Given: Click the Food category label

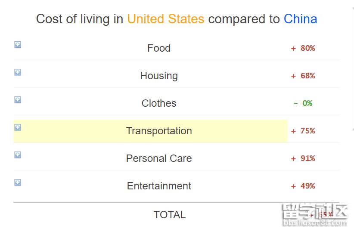Looking at the screenshot, I should 159,48.
